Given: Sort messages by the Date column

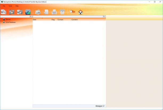Looking at the screenshot, I should pos(35,20).
